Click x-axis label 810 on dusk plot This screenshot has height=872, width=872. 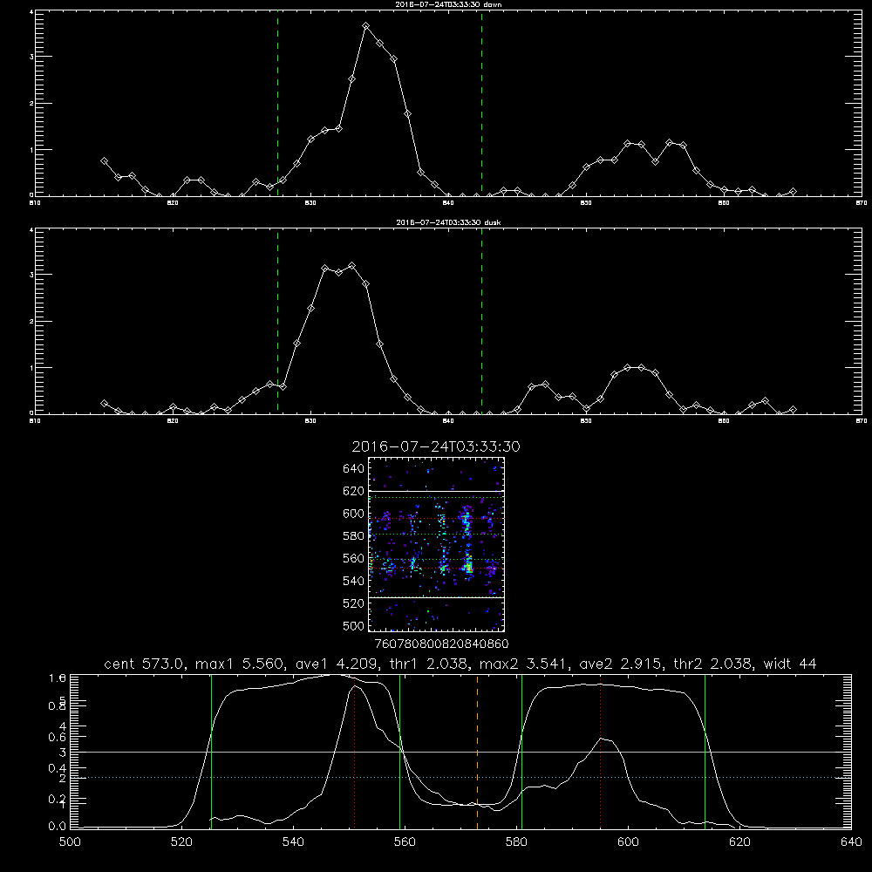coord(35,421)
